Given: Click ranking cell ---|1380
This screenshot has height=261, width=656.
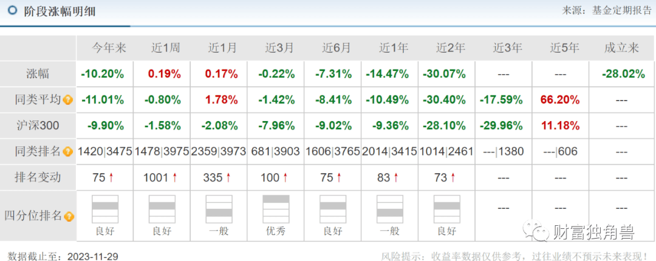Looking at the screenshot, I should [504, 152].
